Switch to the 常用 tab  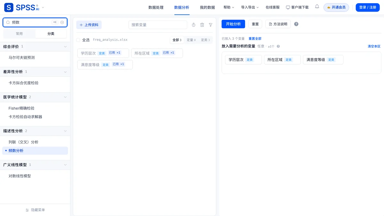click(19, 34)
